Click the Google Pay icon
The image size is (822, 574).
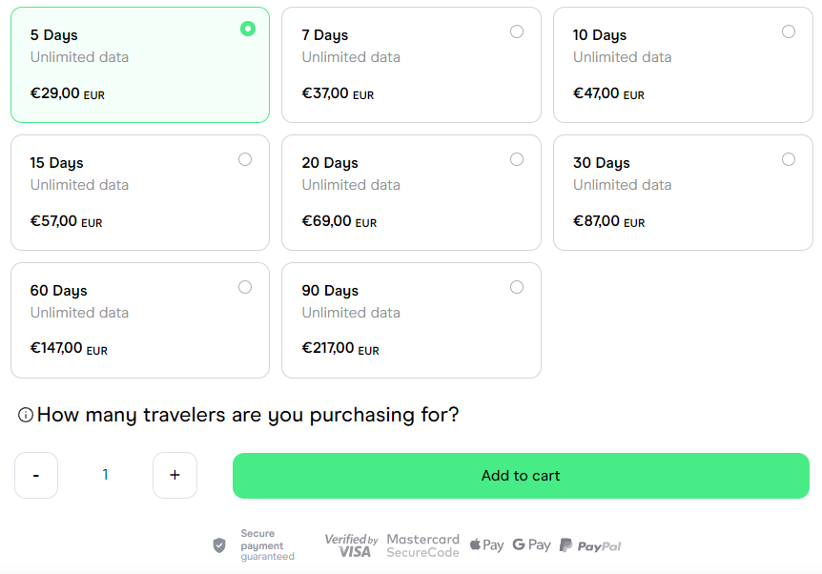coord(531,545)
